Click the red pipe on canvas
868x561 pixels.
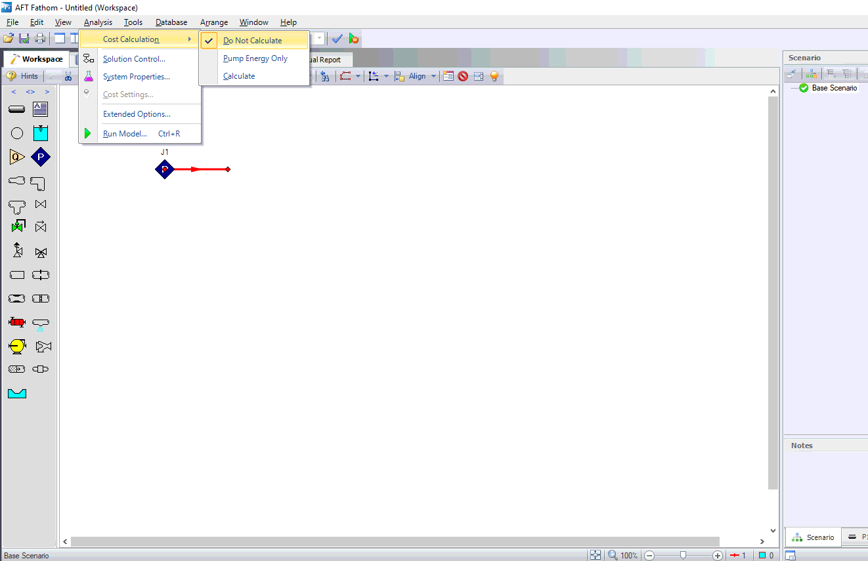(x=202, y=169)
